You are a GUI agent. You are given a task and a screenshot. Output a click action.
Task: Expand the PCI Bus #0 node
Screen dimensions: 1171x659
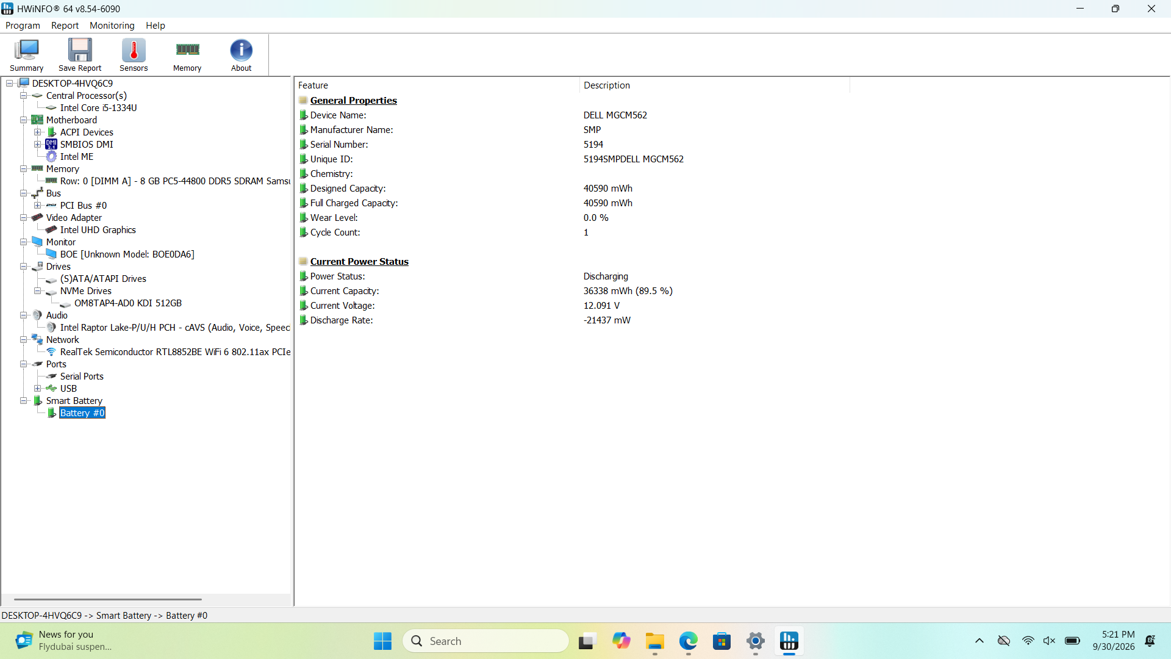pos(38,206)
